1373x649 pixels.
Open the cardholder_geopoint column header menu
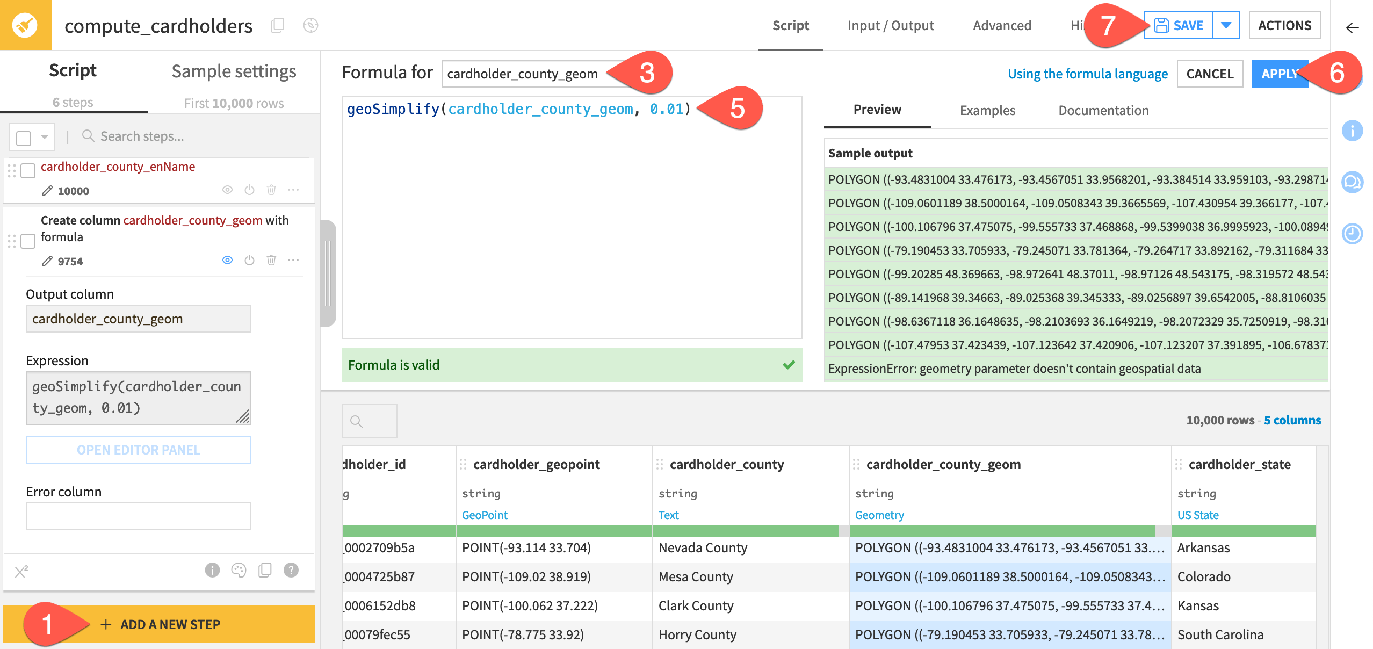point(537,464)
